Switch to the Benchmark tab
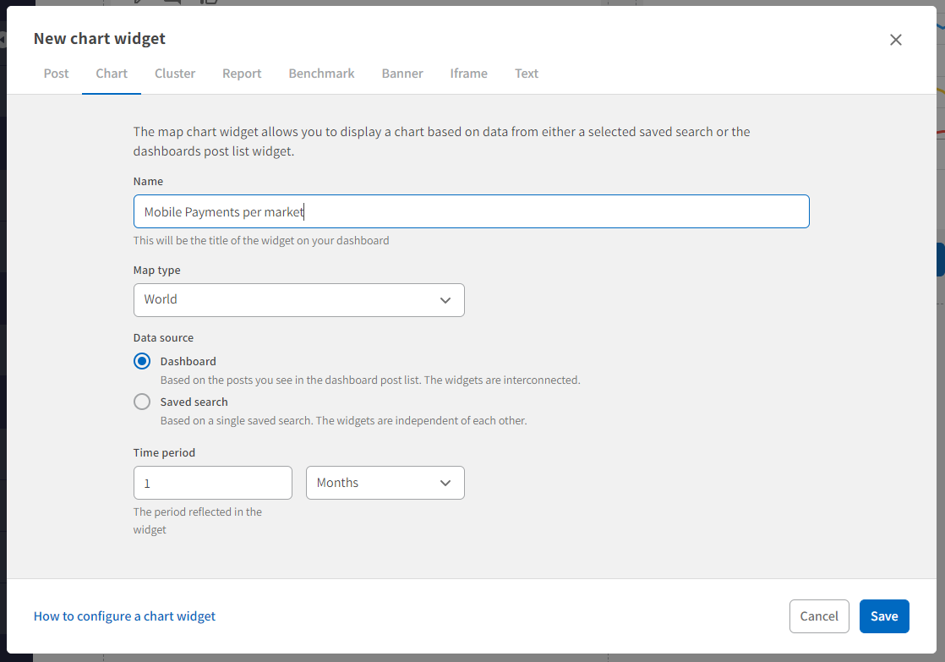This screenshot has width=945, height=662. point(321,74)
